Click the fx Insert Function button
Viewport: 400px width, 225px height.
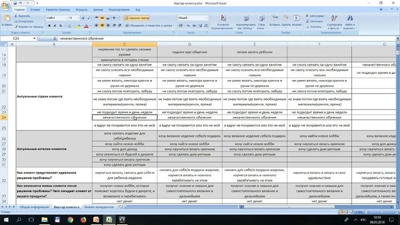tap(55, 39)
